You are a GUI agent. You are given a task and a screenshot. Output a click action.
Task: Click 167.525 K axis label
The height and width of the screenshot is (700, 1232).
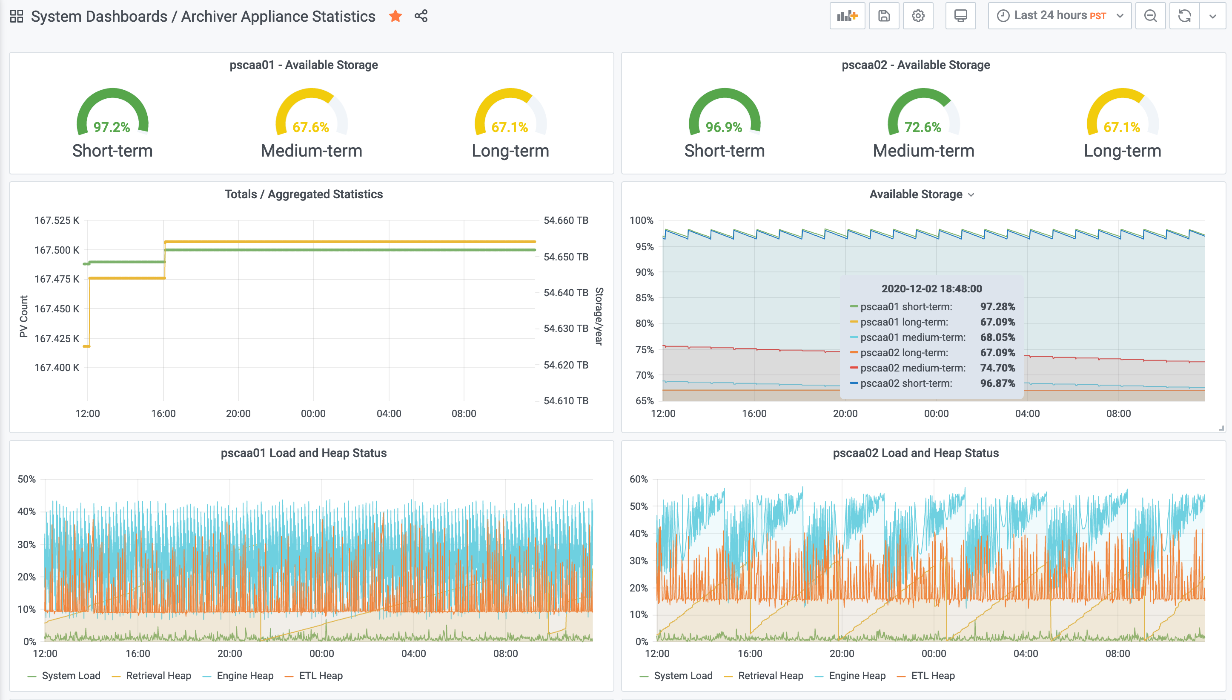(57, 220)
